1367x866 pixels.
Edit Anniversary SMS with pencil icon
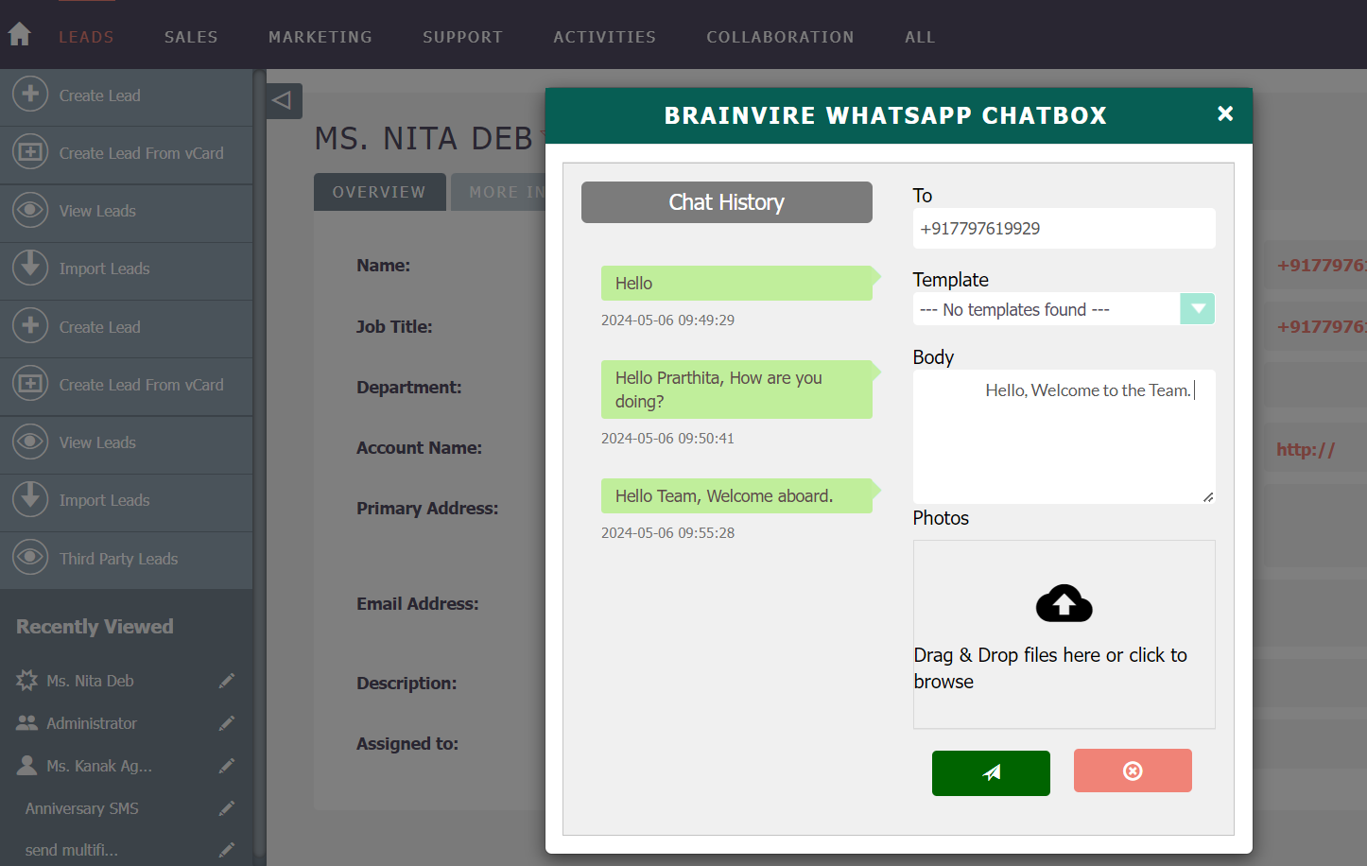coord(226,808)
